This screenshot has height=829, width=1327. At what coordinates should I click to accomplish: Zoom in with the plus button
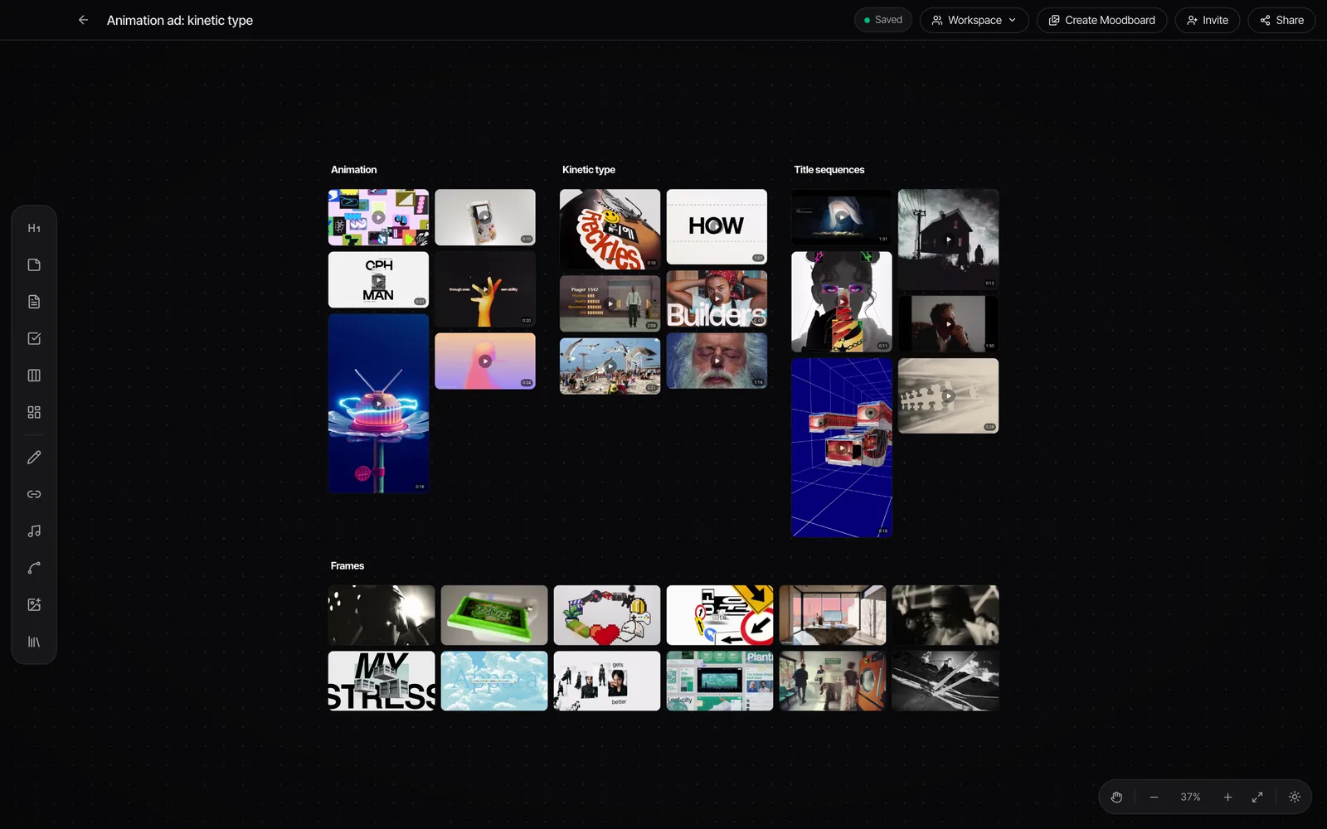1227,797
